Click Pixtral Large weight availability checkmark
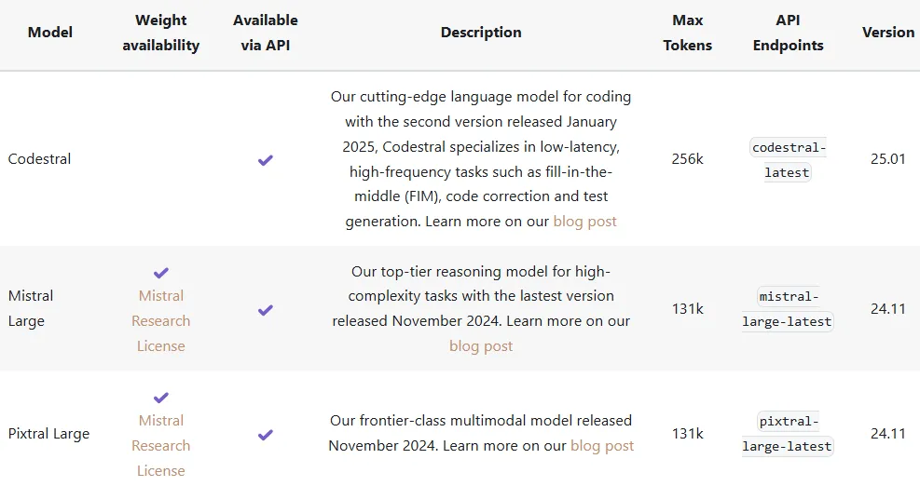The image size is (920, 486). [x=160, y=398]
